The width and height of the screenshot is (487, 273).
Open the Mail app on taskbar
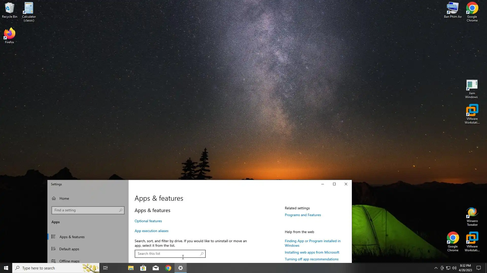(156, 268)
